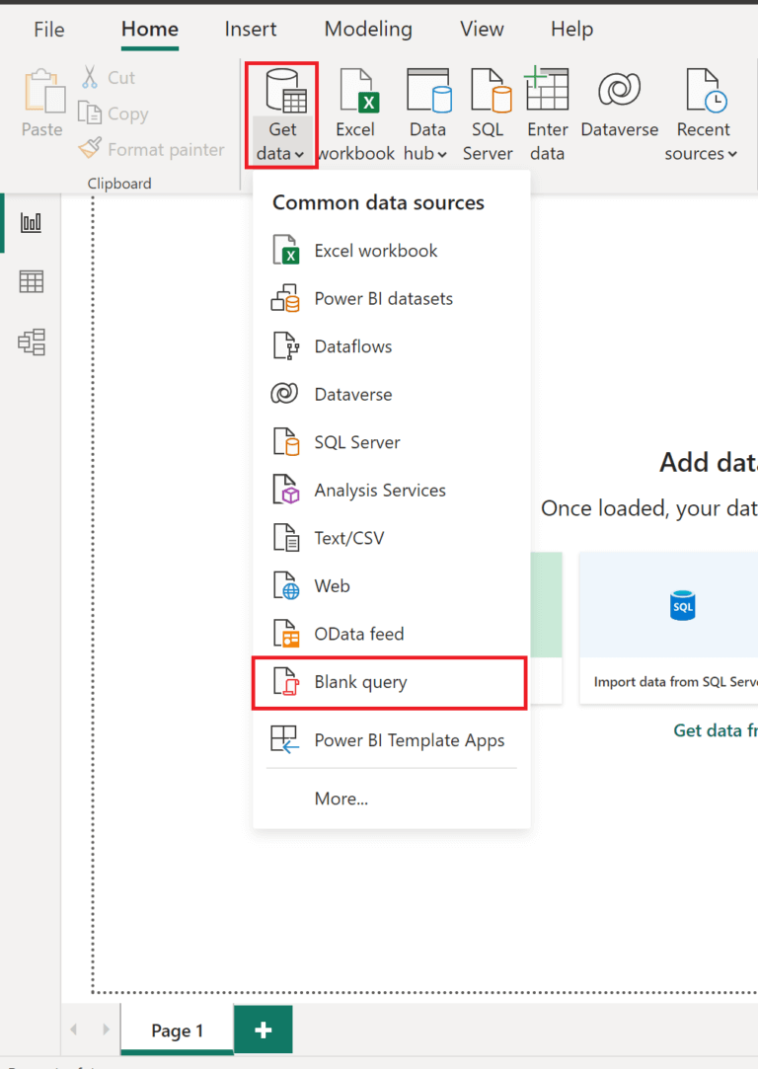Viewport: 758px width, 1069px height.
Task: Open Table view from the left sidebar
Action: 31,281
